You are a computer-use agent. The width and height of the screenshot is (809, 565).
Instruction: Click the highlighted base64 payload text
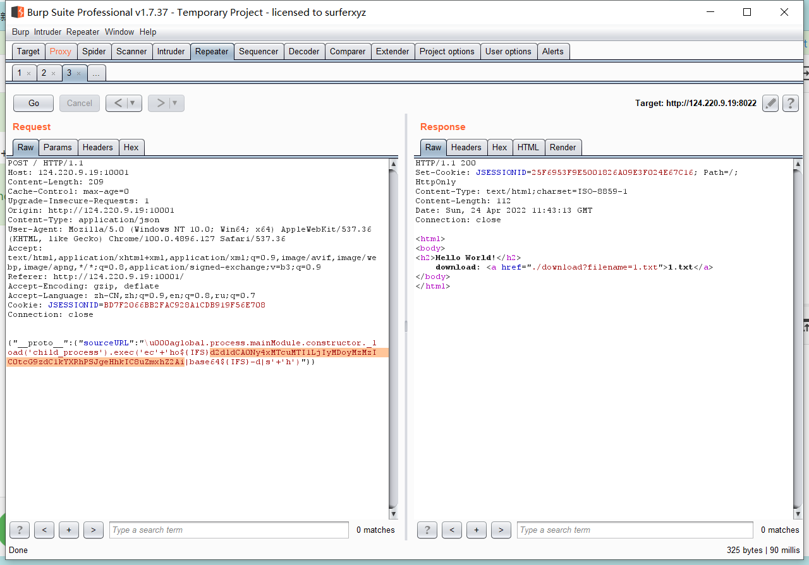click(197, 357)
